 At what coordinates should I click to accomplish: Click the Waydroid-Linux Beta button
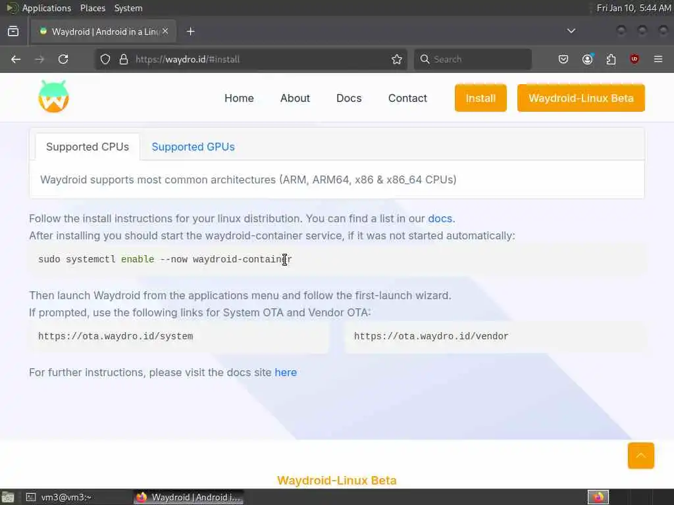(581, 99)
